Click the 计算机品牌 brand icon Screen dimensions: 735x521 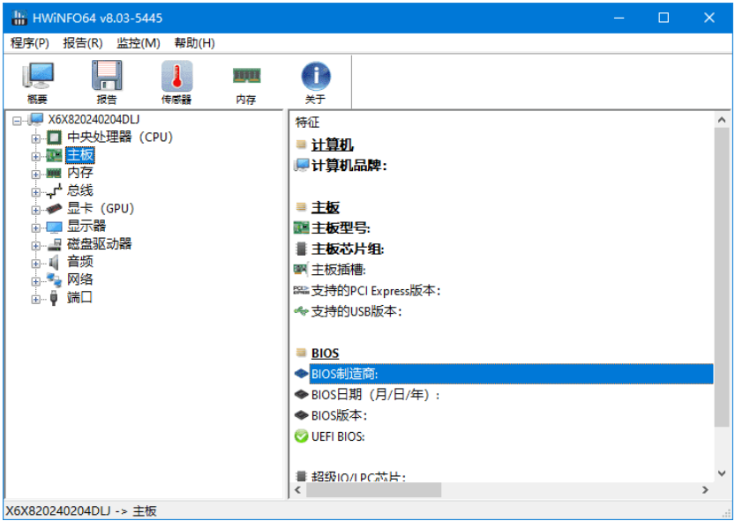click(304, 164)
